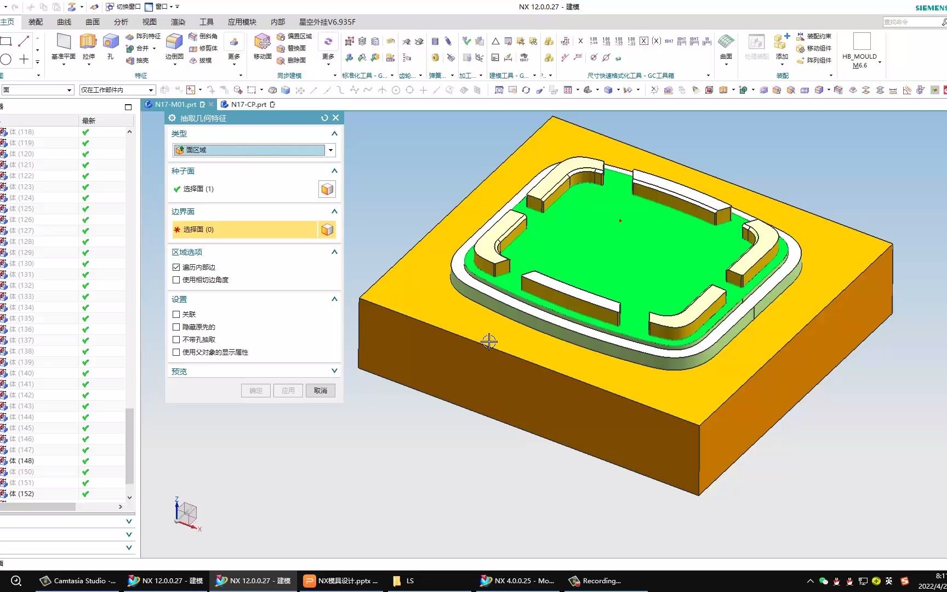Collapse the 设置 section
947x592 pixels.
tap(334, 299)
